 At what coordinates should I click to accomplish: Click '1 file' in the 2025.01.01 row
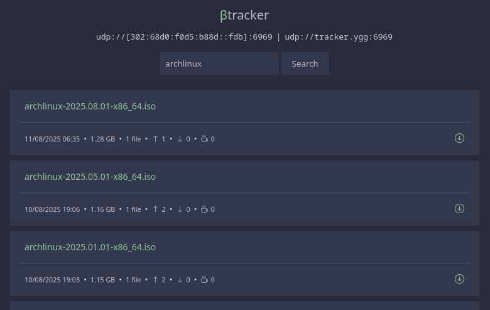(133, 280)
